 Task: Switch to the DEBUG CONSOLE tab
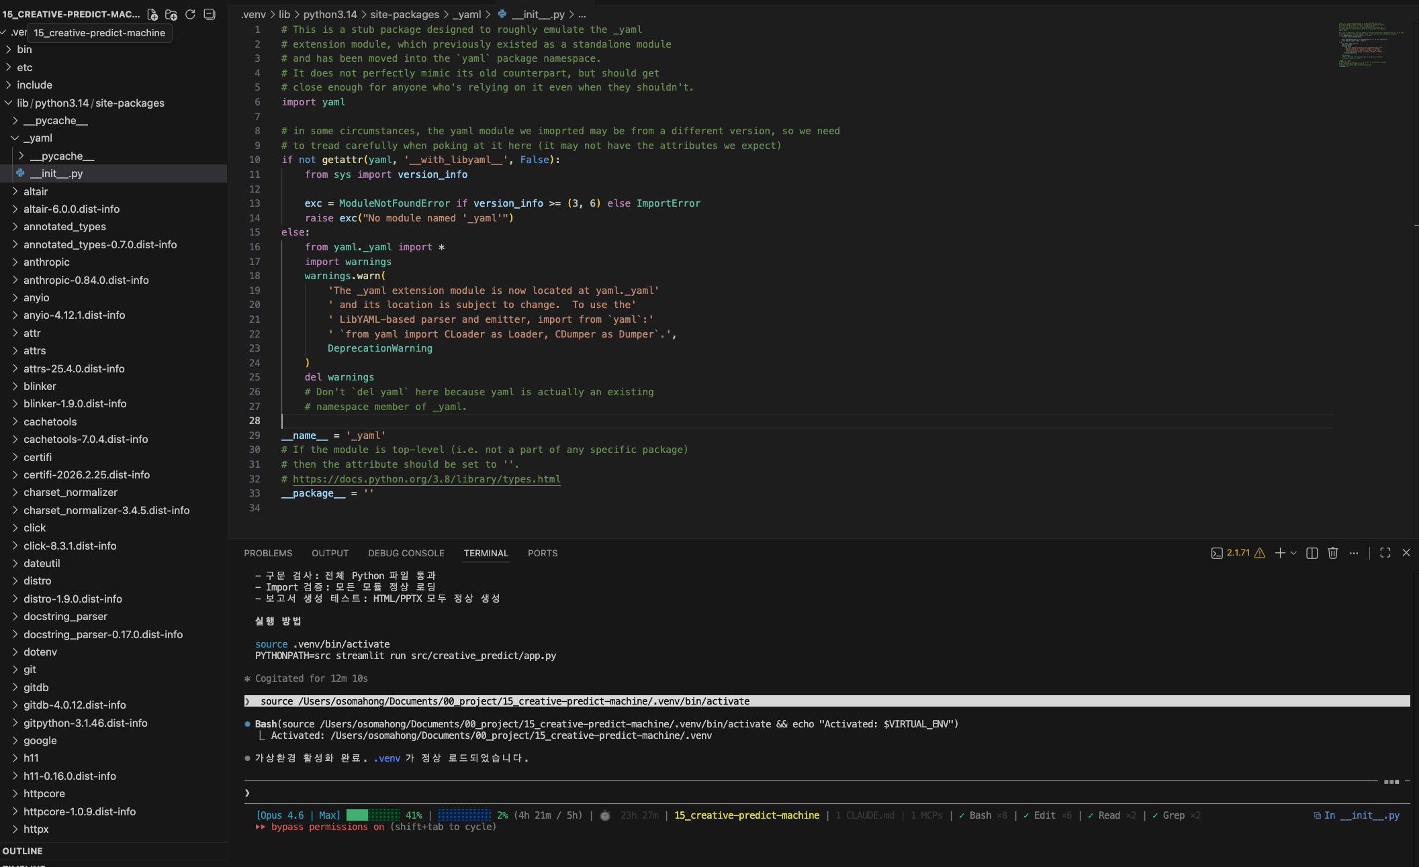(x=406, y=553)
